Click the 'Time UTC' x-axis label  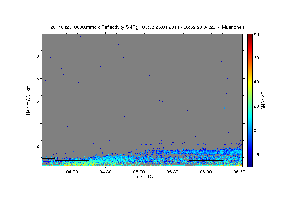tap(142, 177)
